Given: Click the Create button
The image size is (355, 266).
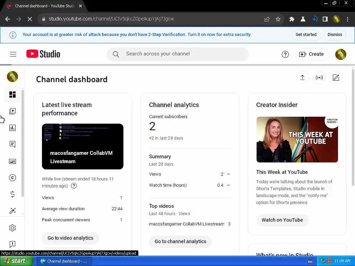Looking at the screenshot, I should pyautogui.click(x=312, y=54).
